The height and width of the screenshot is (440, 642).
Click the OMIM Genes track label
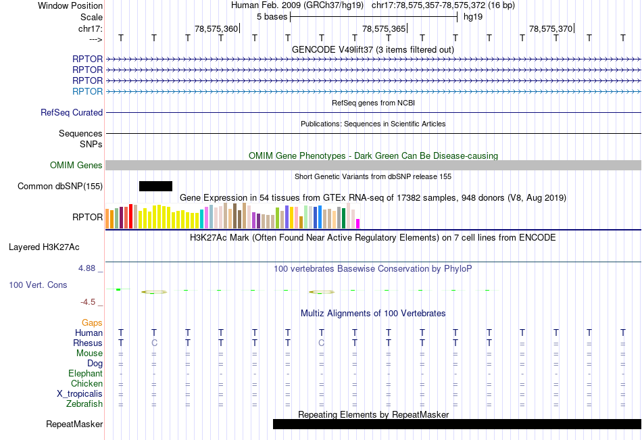pyautogui.click(x=76, y=165)
